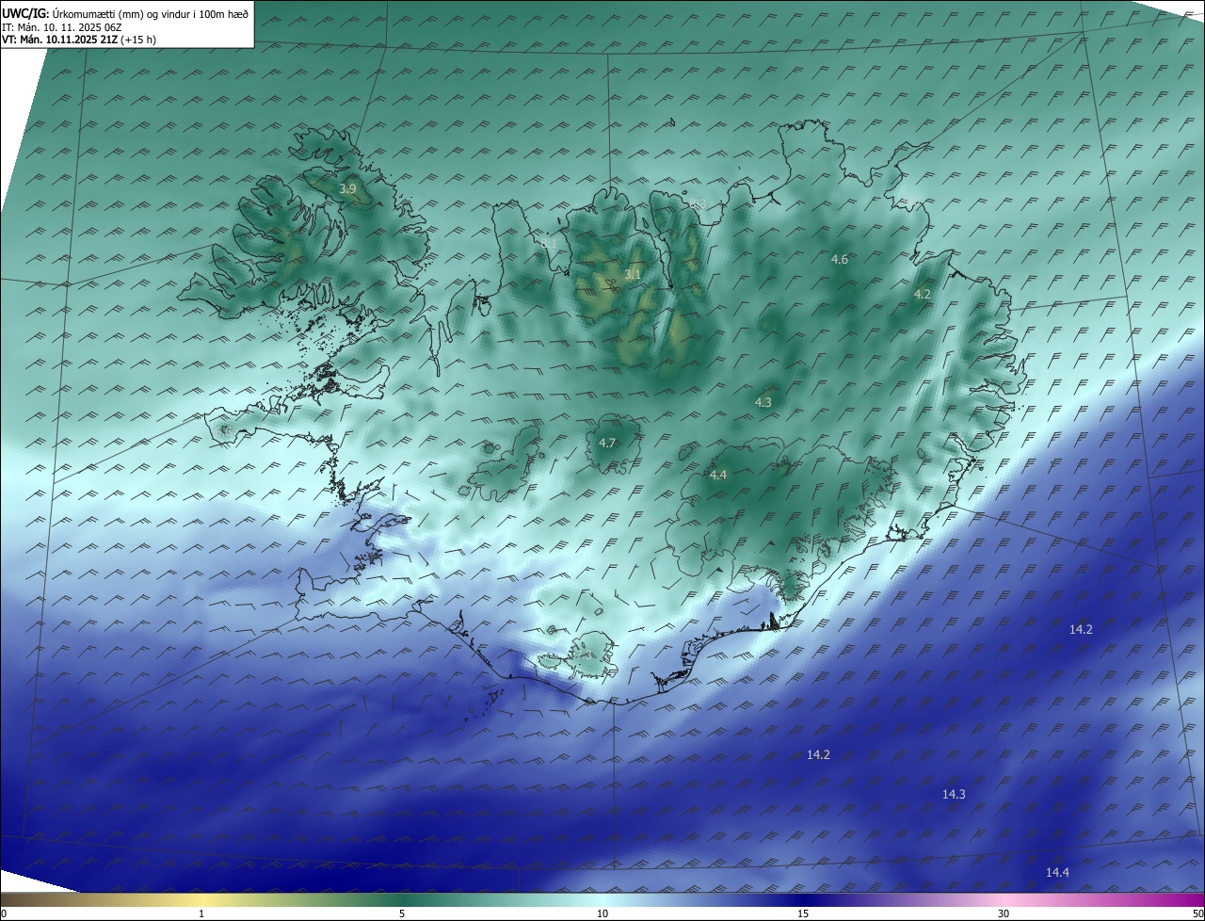Select the initial time line 'IT: Mán. 10. 11. 2025 06Z'

(63, 26)
